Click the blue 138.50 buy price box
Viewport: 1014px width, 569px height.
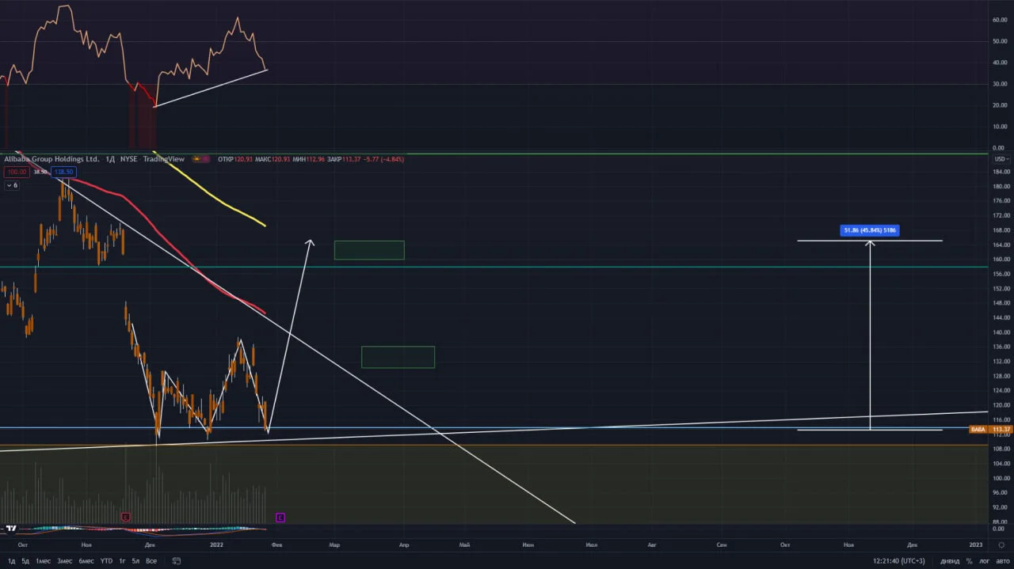pyautogui.click(x=64, y=172)
